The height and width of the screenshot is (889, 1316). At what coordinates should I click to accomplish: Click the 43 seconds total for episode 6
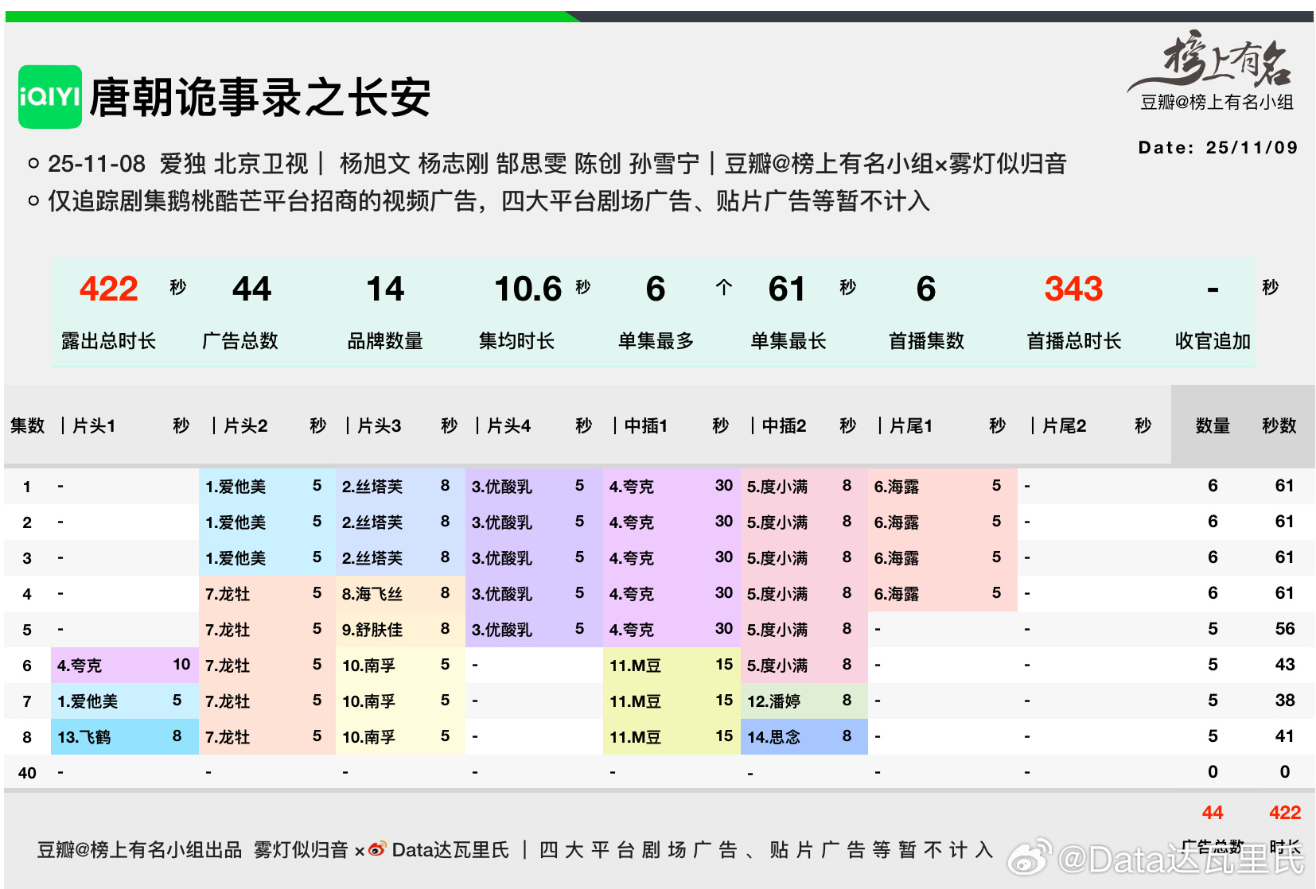[1285, 665]
